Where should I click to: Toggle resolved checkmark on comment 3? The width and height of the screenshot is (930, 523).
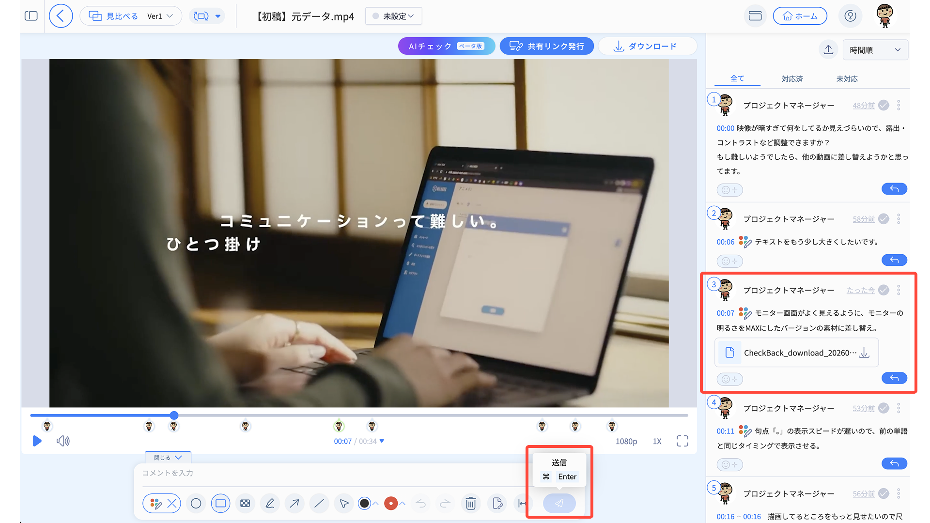883,290
